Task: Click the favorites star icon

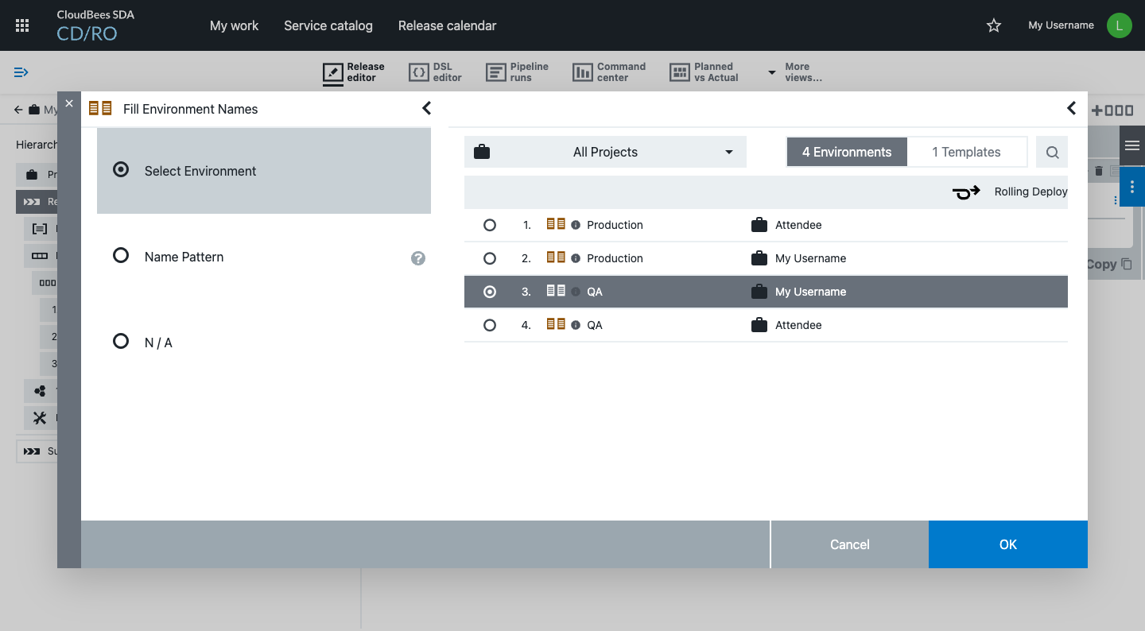Action: click(993, 25)
